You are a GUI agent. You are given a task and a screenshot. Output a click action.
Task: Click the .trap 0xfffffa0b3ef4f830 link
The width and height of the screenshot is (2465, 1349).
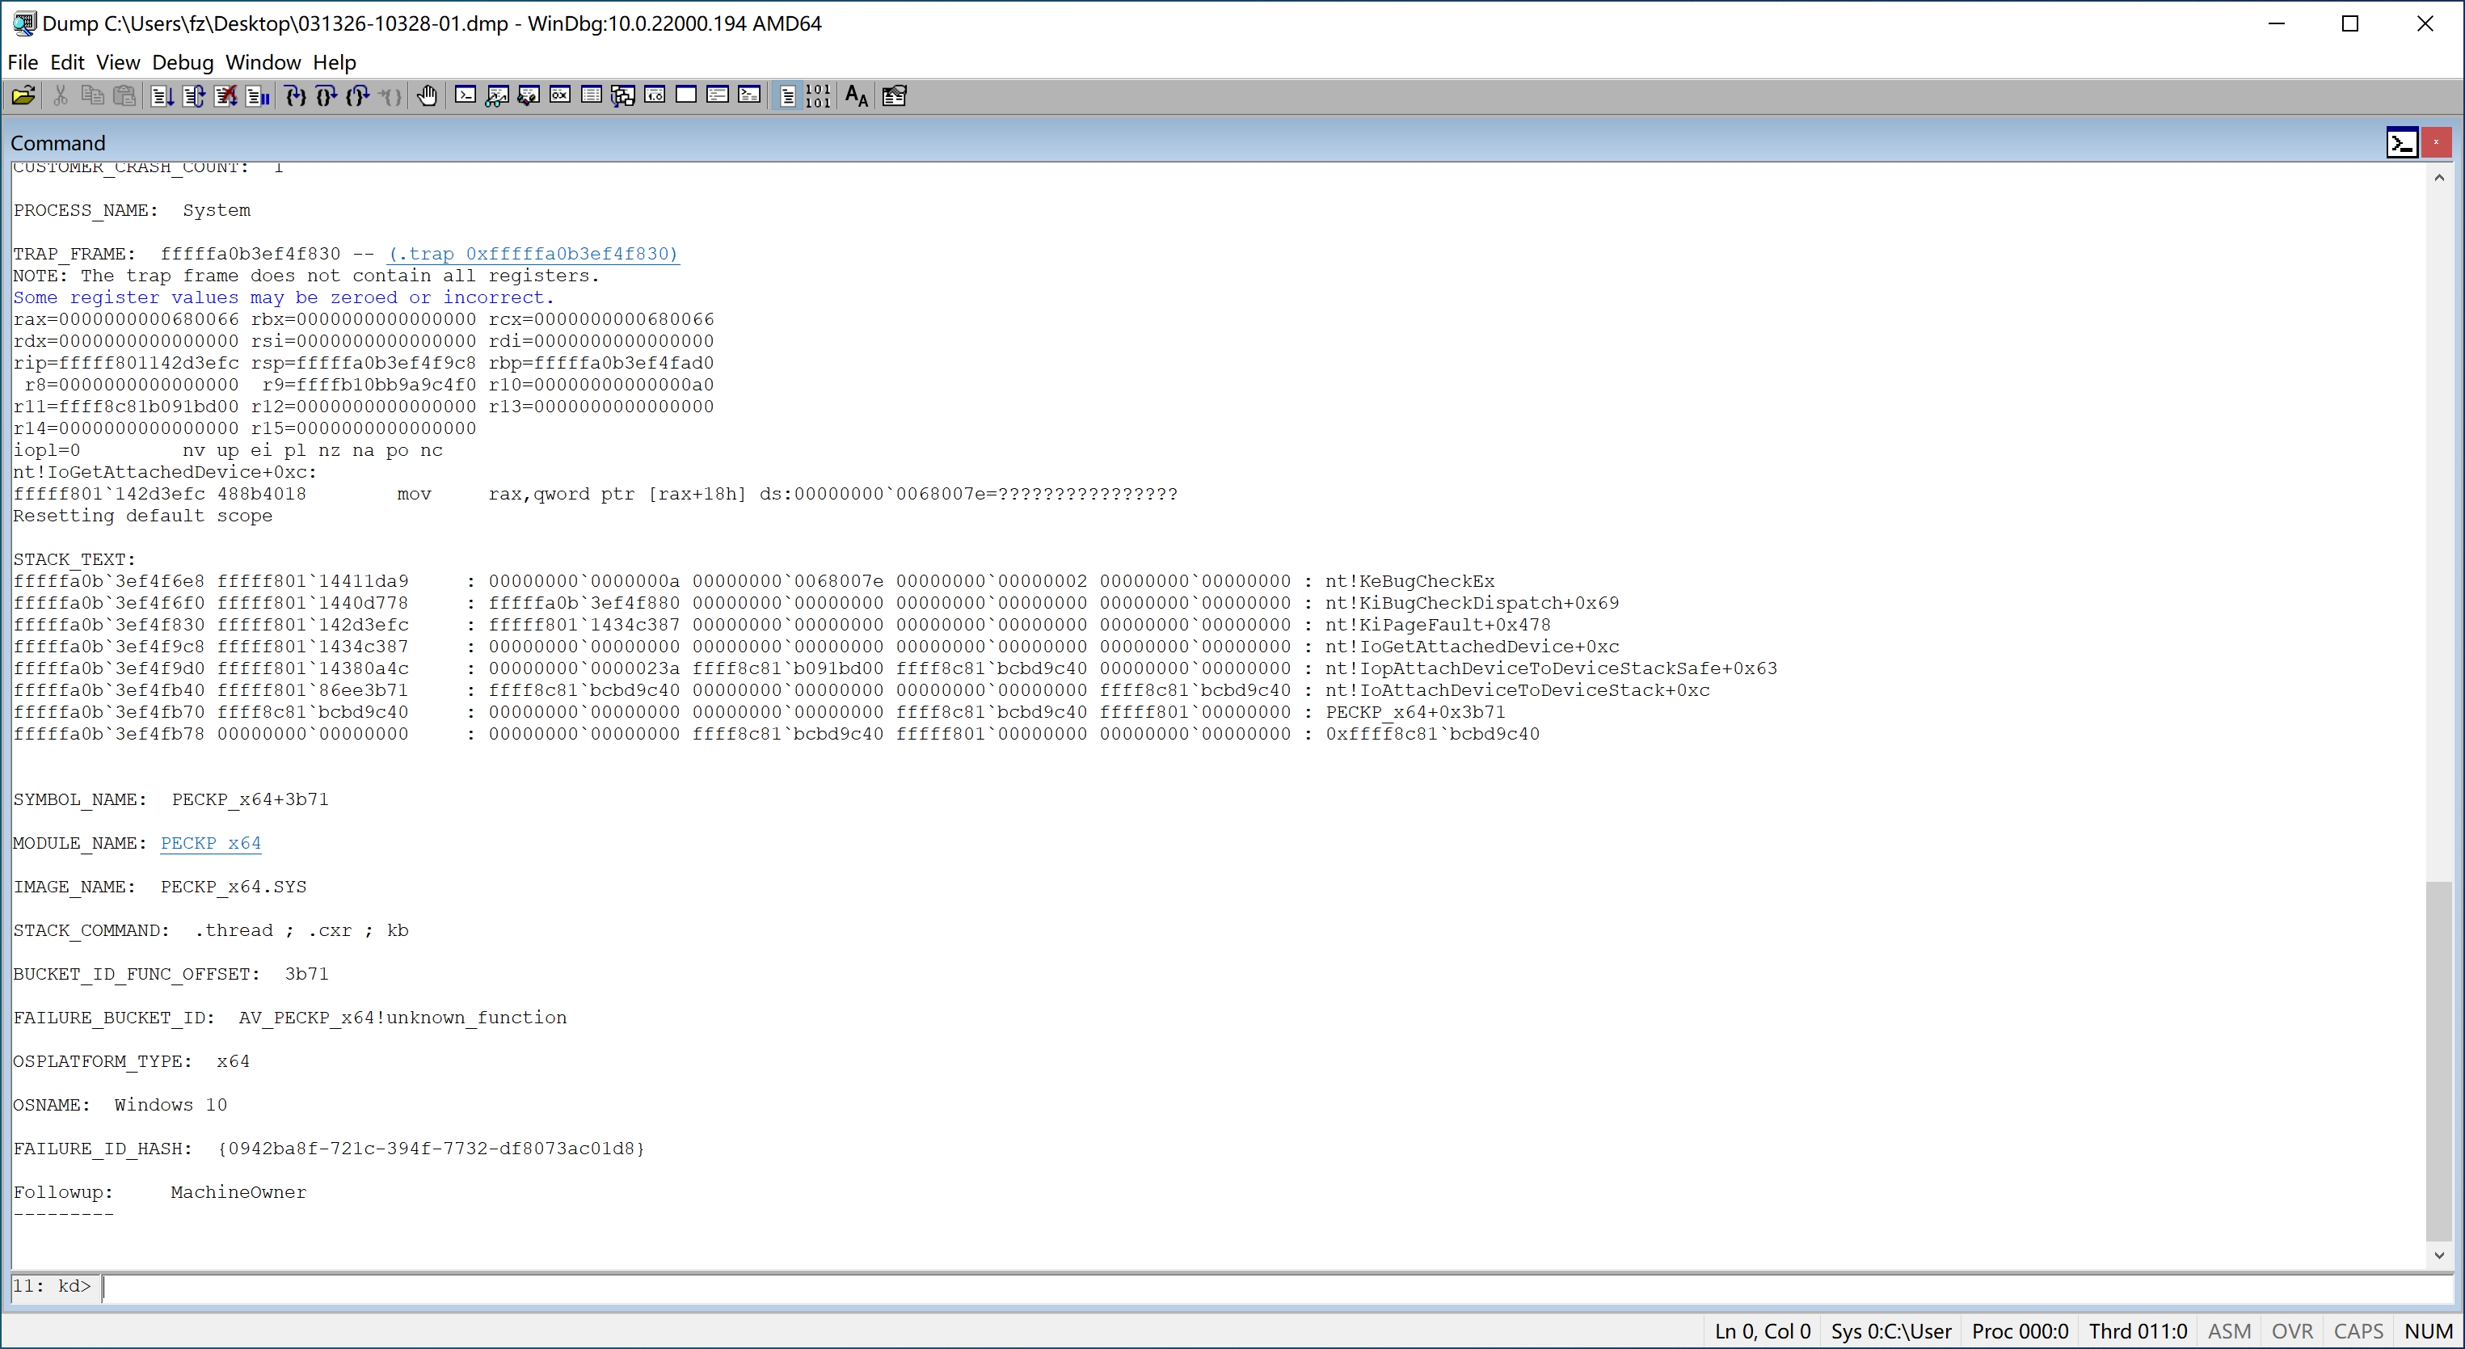click(x=533, y=254)
